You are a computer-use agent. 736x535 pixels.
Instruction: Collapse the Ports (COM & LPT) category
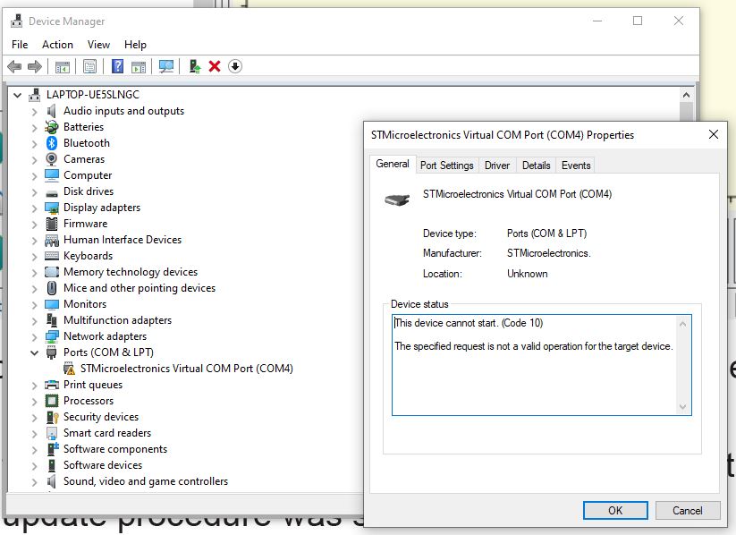point(34,352)
